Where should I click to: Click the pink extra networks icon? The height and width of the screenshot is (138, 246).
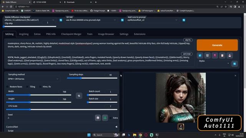tap(215, 56)
